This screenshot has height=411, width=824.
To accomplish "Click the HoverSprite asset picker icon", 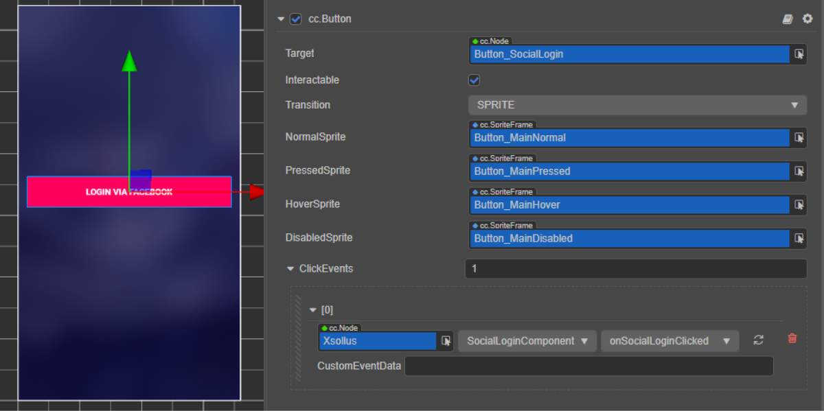I will pos(799,205).
